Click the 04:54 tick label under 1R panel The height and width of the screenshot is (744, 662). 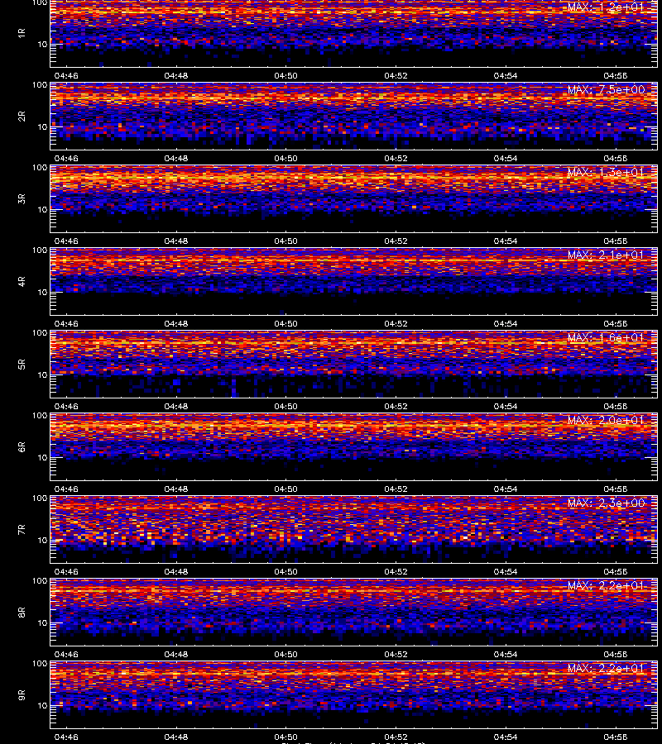tap(506, 75)
